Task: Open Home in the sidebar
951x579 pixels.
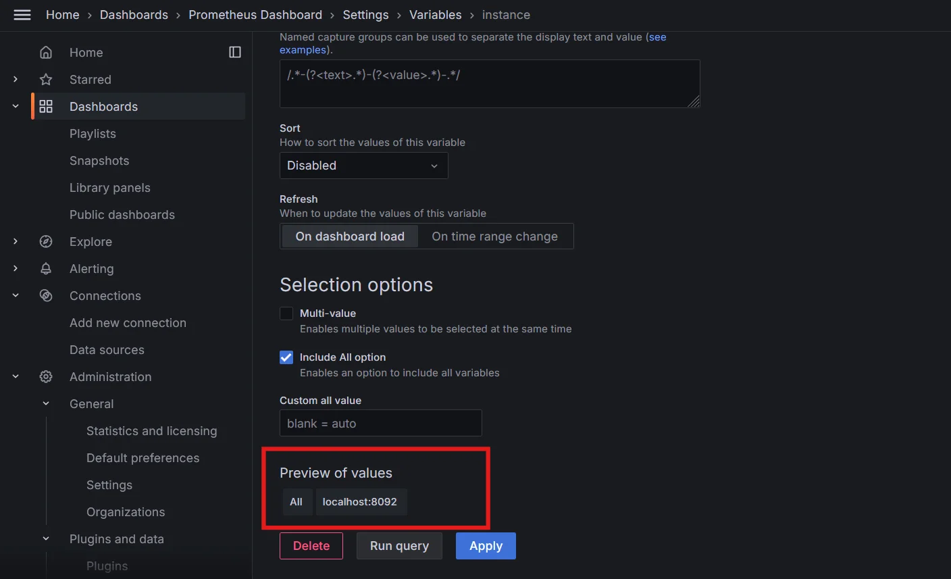Action: pos(86,53)
